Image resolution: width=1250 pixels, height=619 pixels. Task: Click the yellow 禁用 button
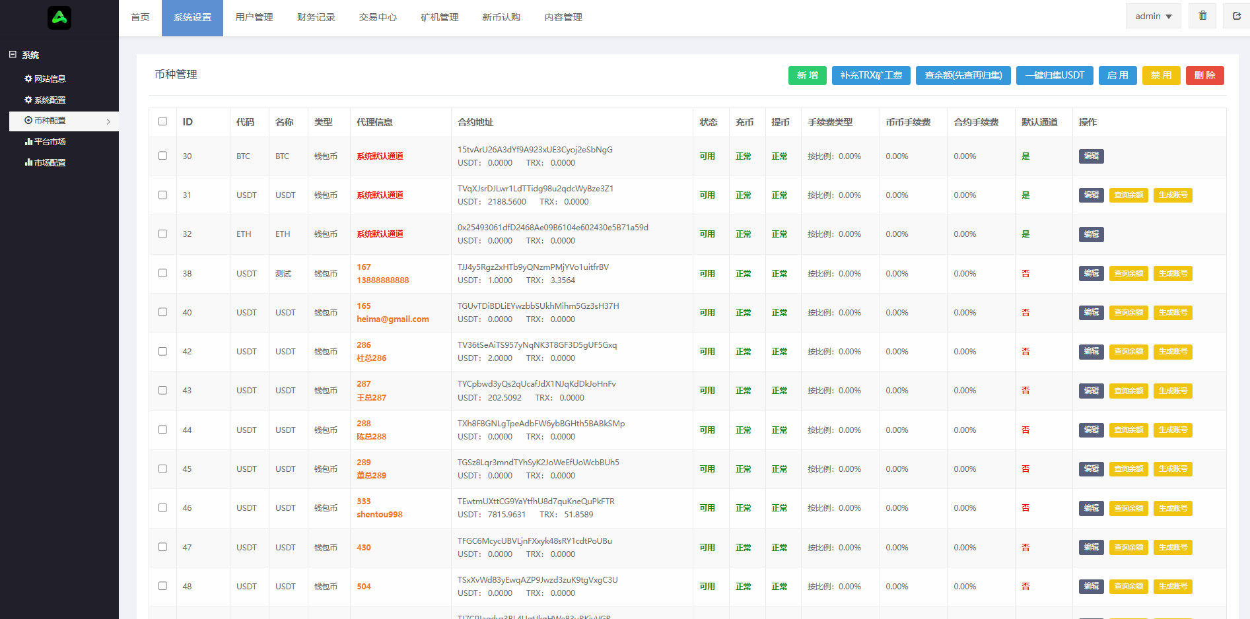pyautogui.click(x=1162, y=75)
